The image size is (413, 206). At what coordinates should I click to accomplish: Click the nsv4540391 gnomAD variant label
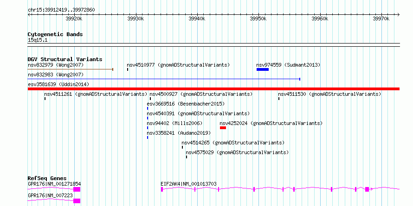click(198, 113)
